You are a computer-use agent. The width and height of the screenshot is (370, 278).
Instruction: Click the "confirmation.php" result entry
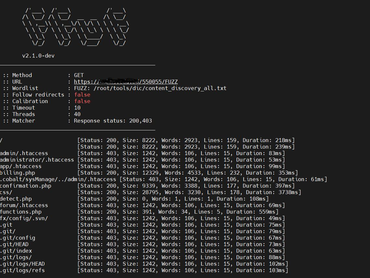point(26,186)
